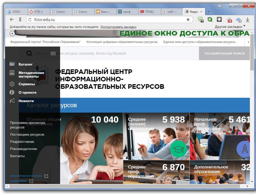
Task: Toggle the hamburger sidebar menu icon
Action: pyautogui.click(x=53, y=53)
